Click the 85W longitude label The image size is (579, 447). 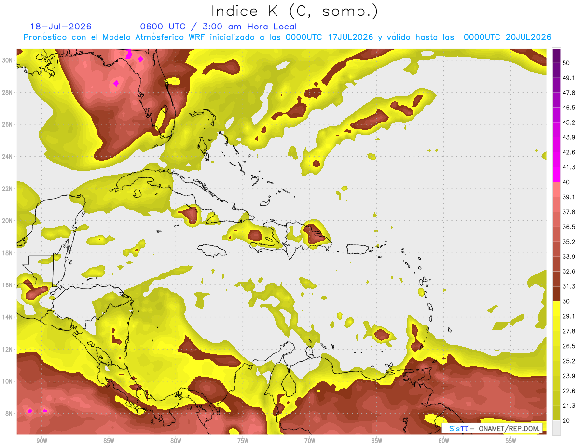(109, 441)
